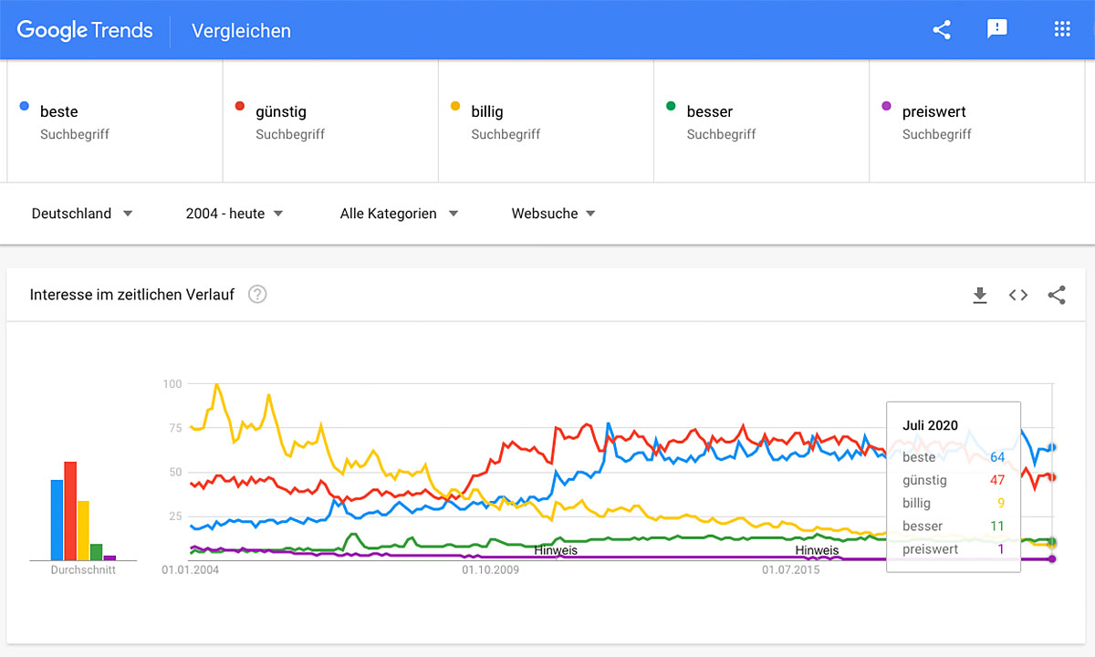Open the feedback icon in the header
Screen dimensions: 1095x657
(997, 29)
